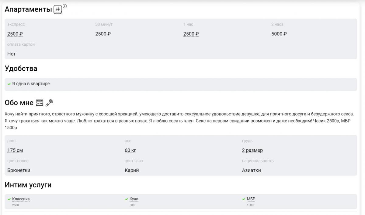Open the Классика service link
The height and width of the screenshot is (215, 365).
click(x=21, y=199)
